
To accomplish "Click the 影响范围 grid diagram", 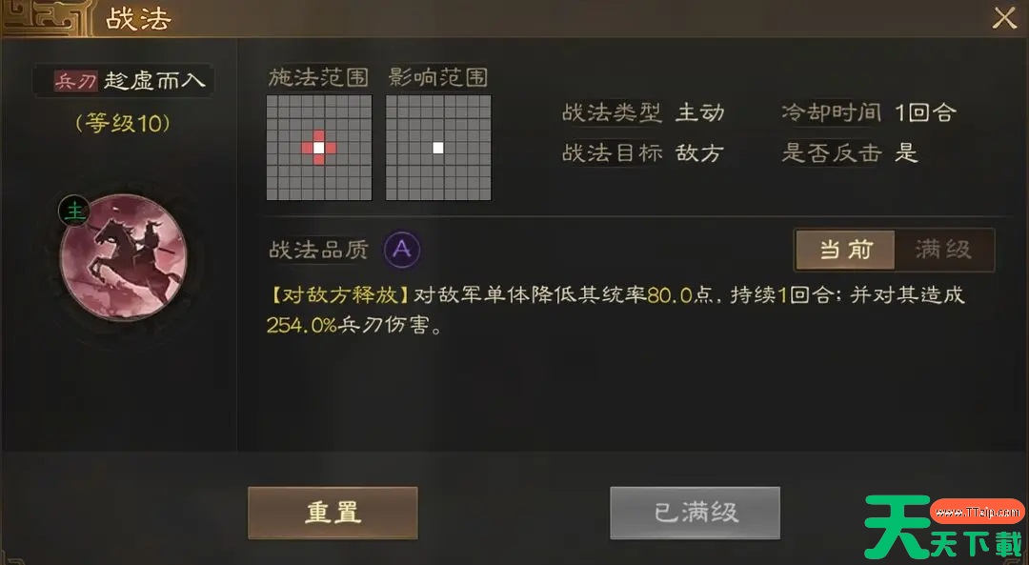I will coord(438,148).
